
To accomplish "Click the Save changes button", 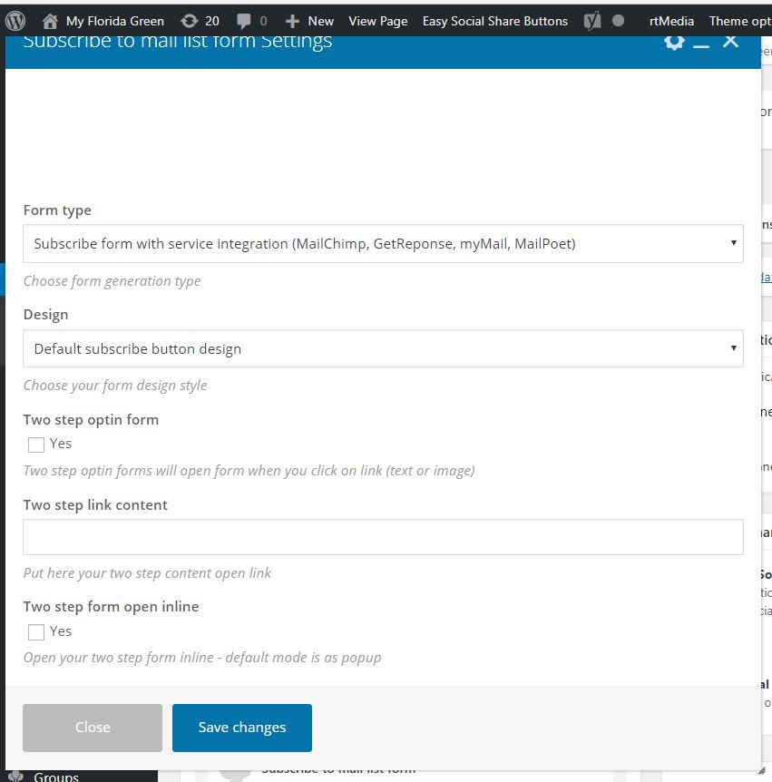I will pyautogui.click(x=242, y=728).
